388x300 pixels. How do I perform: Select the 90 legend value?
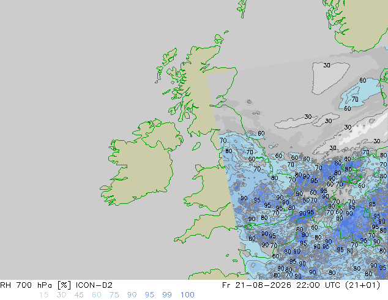(132, 295)
